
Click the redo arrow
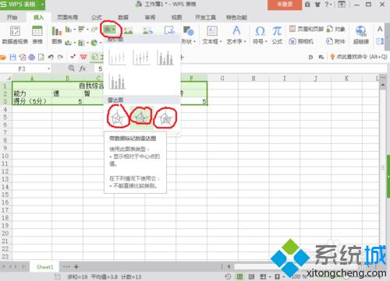coord(60,57)
